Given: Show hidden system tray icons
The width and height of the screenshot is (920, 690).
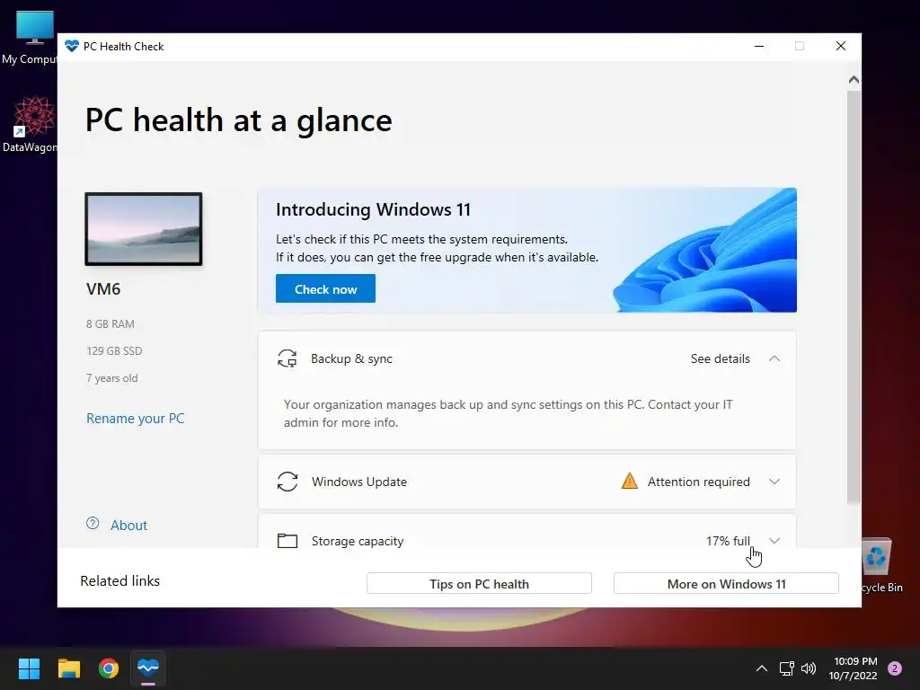Looking at the screenshot, I should pyautogui.click(x=762, y=668).
